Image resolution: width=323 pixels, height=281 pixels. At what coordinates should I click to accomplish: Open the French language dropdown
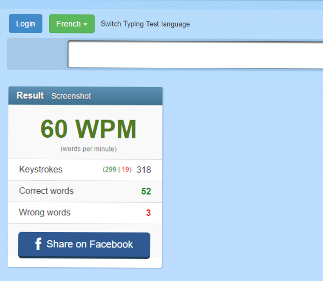tap(72, 24)
